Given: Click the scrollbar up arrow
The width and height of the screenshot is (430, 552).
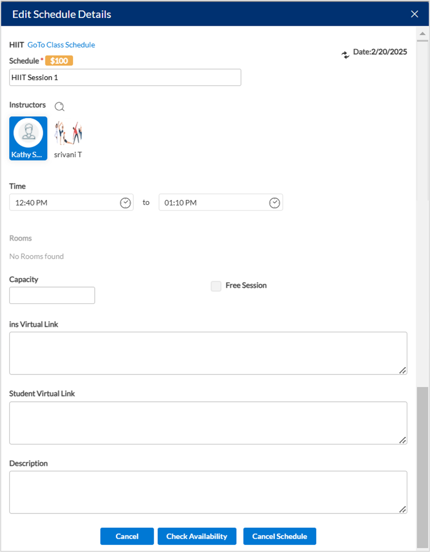Looking at the screenshot, I should tap(423, 34).
